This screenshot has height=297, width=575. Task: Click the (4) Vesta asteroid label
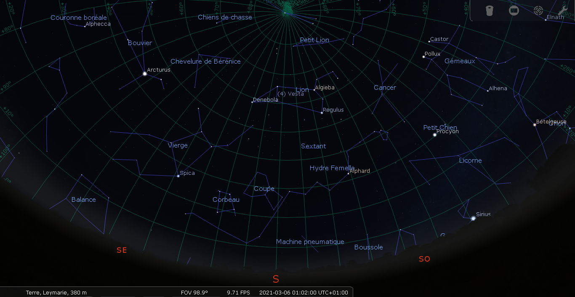[290, 94]
